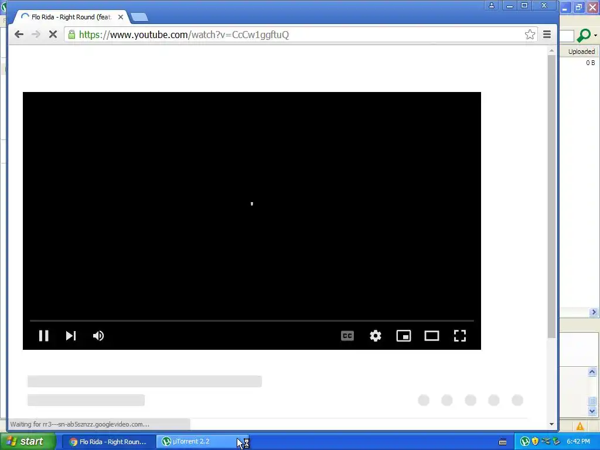This screenshot has height=450, width=600.
Task: Click the page vertical scrollbar
Action: pyautogui.click(x=551, y=196)
